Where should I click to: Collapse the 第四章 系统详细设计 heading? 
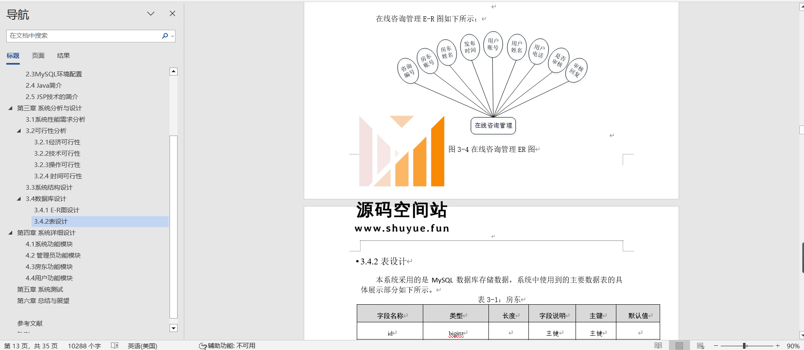[11, 233]
